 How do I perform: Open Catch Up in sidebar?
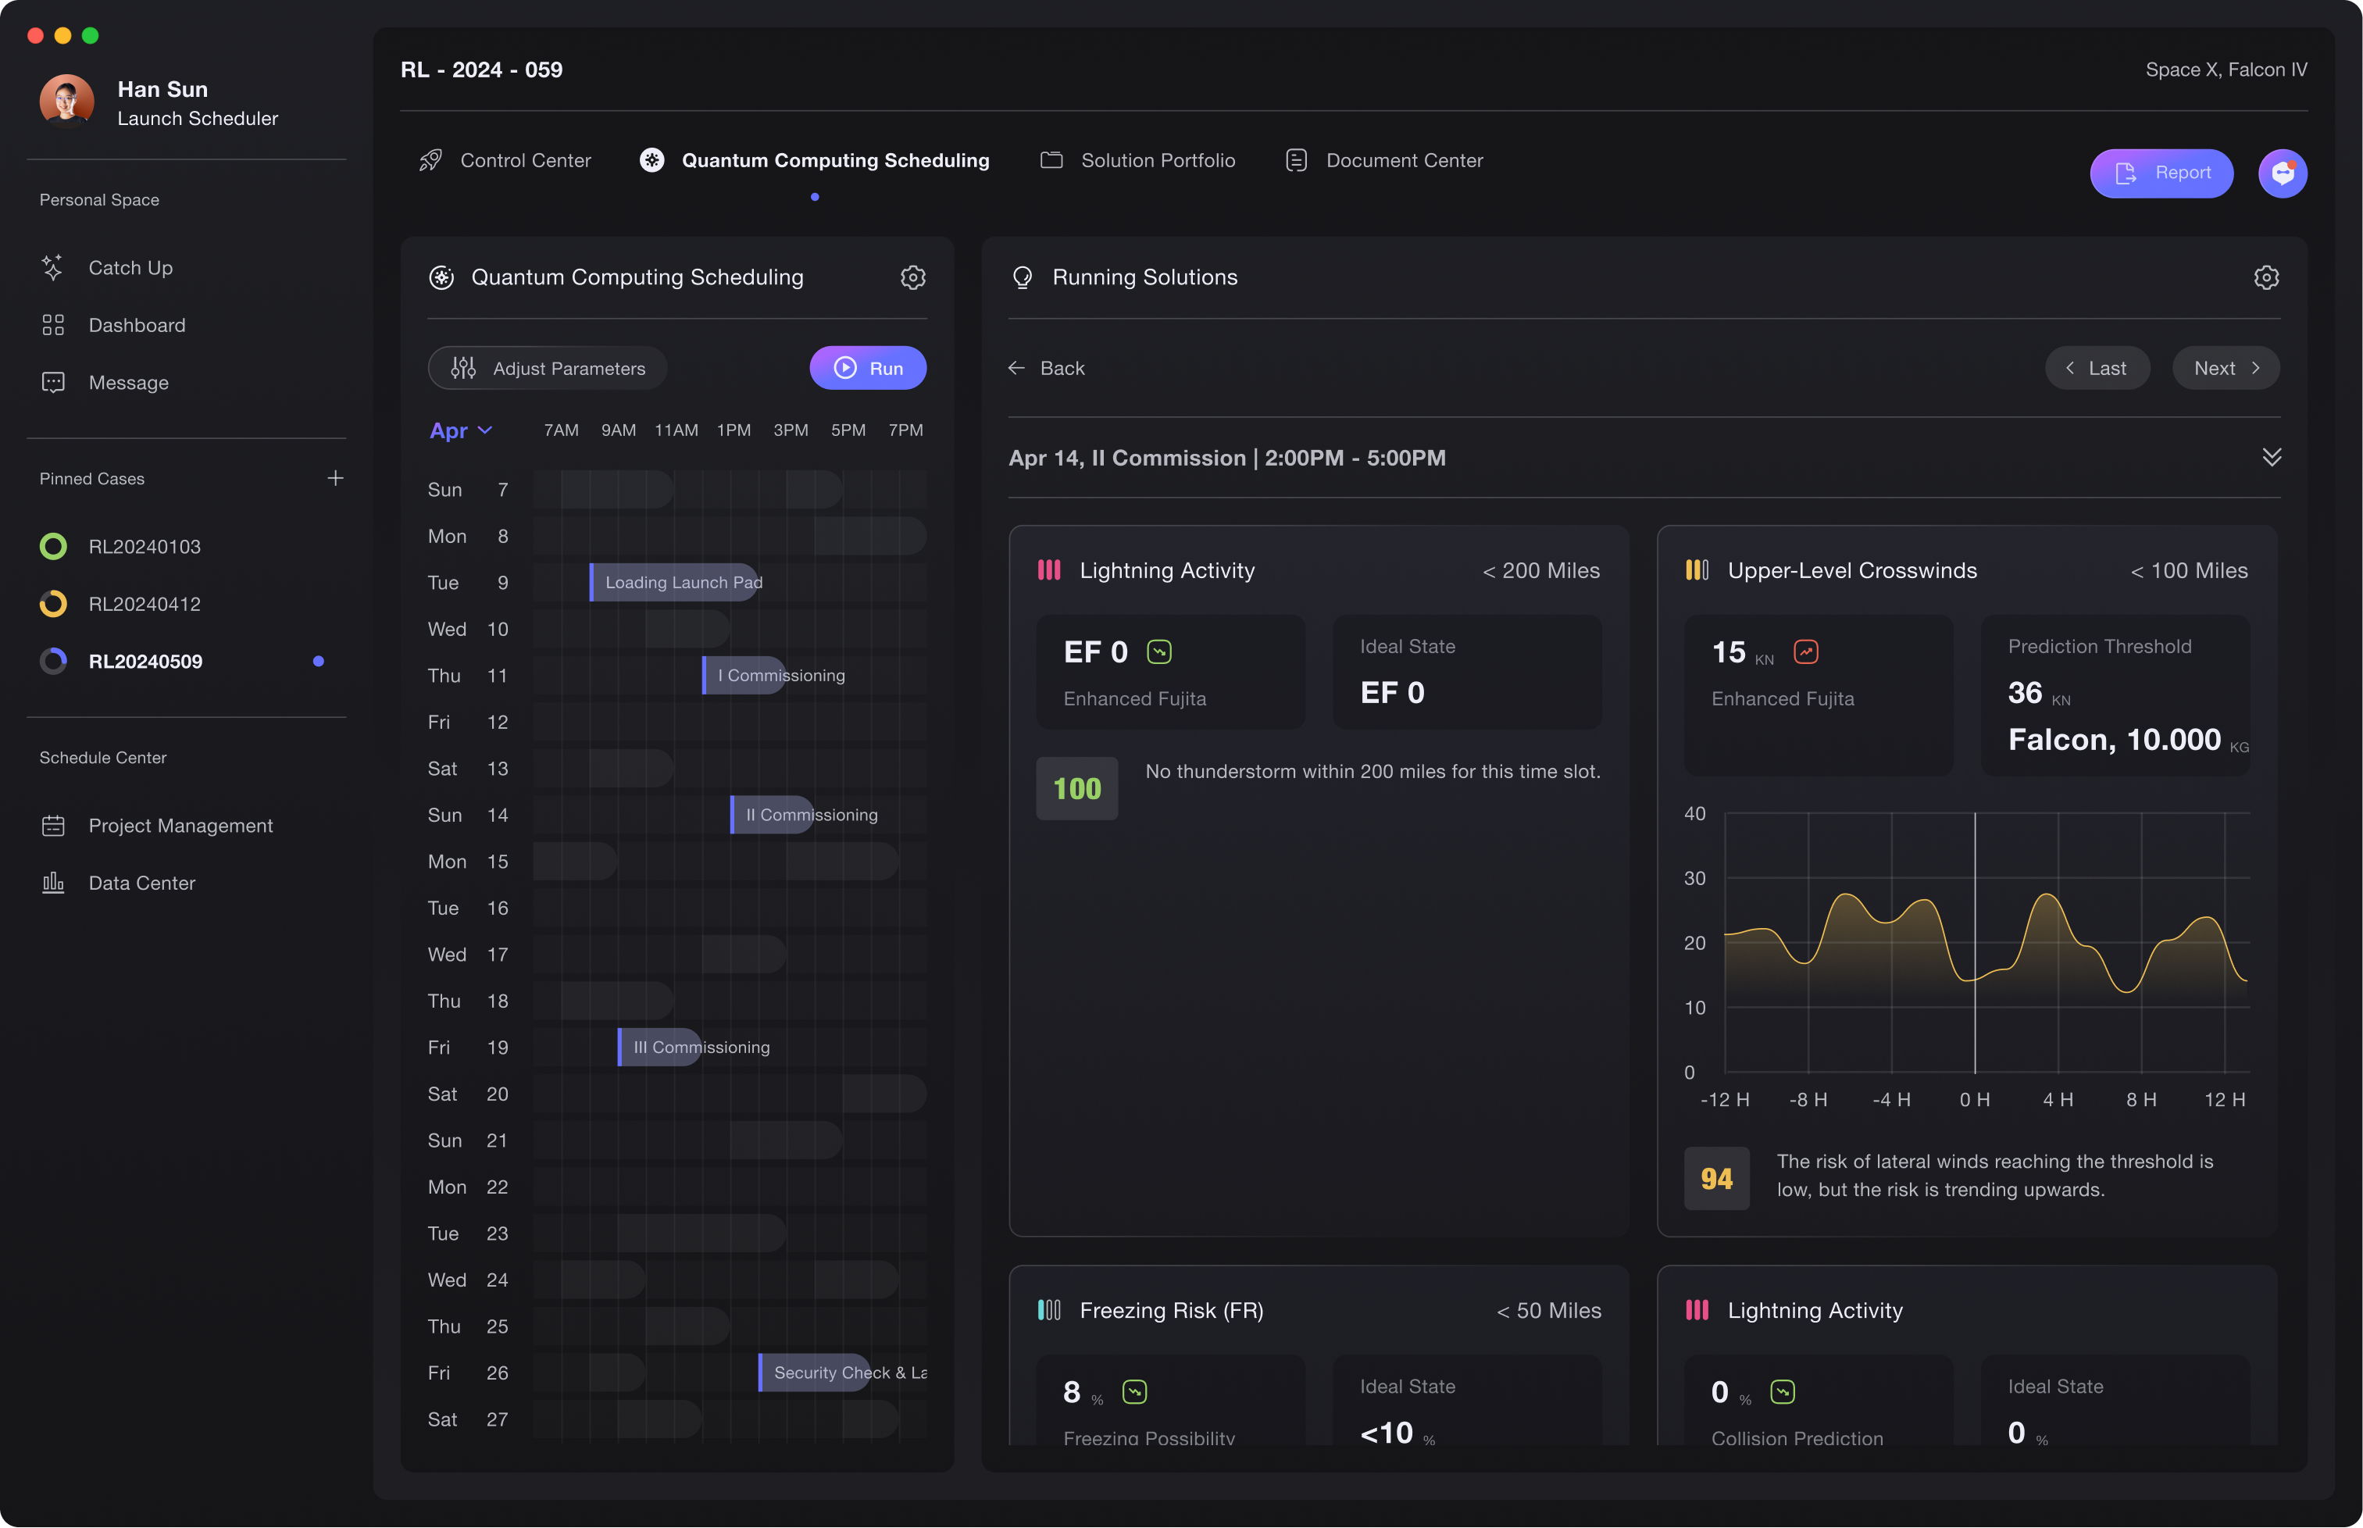(130, 268)
